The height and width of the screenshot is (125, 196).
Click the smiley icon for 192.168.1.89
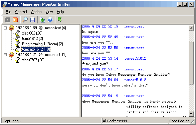point(11,28)
